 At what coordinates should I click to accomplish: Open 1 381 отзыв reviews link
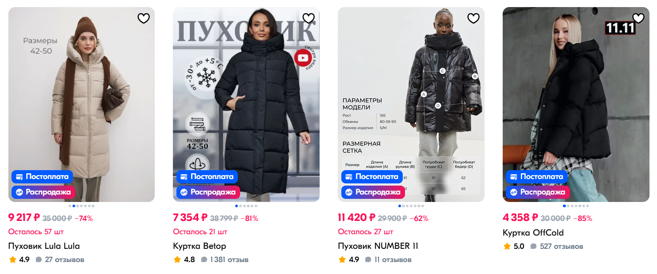(229, 259)
